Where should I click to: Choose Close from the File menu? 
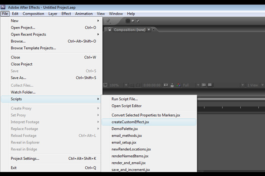pyautogui.click(x=51, y=57)
